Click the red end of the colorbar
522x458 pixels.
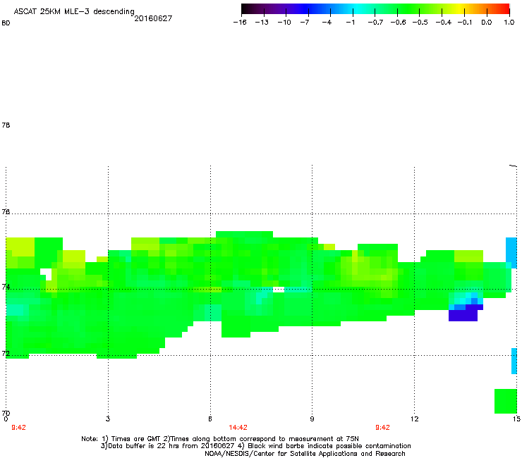coord(504,9)
